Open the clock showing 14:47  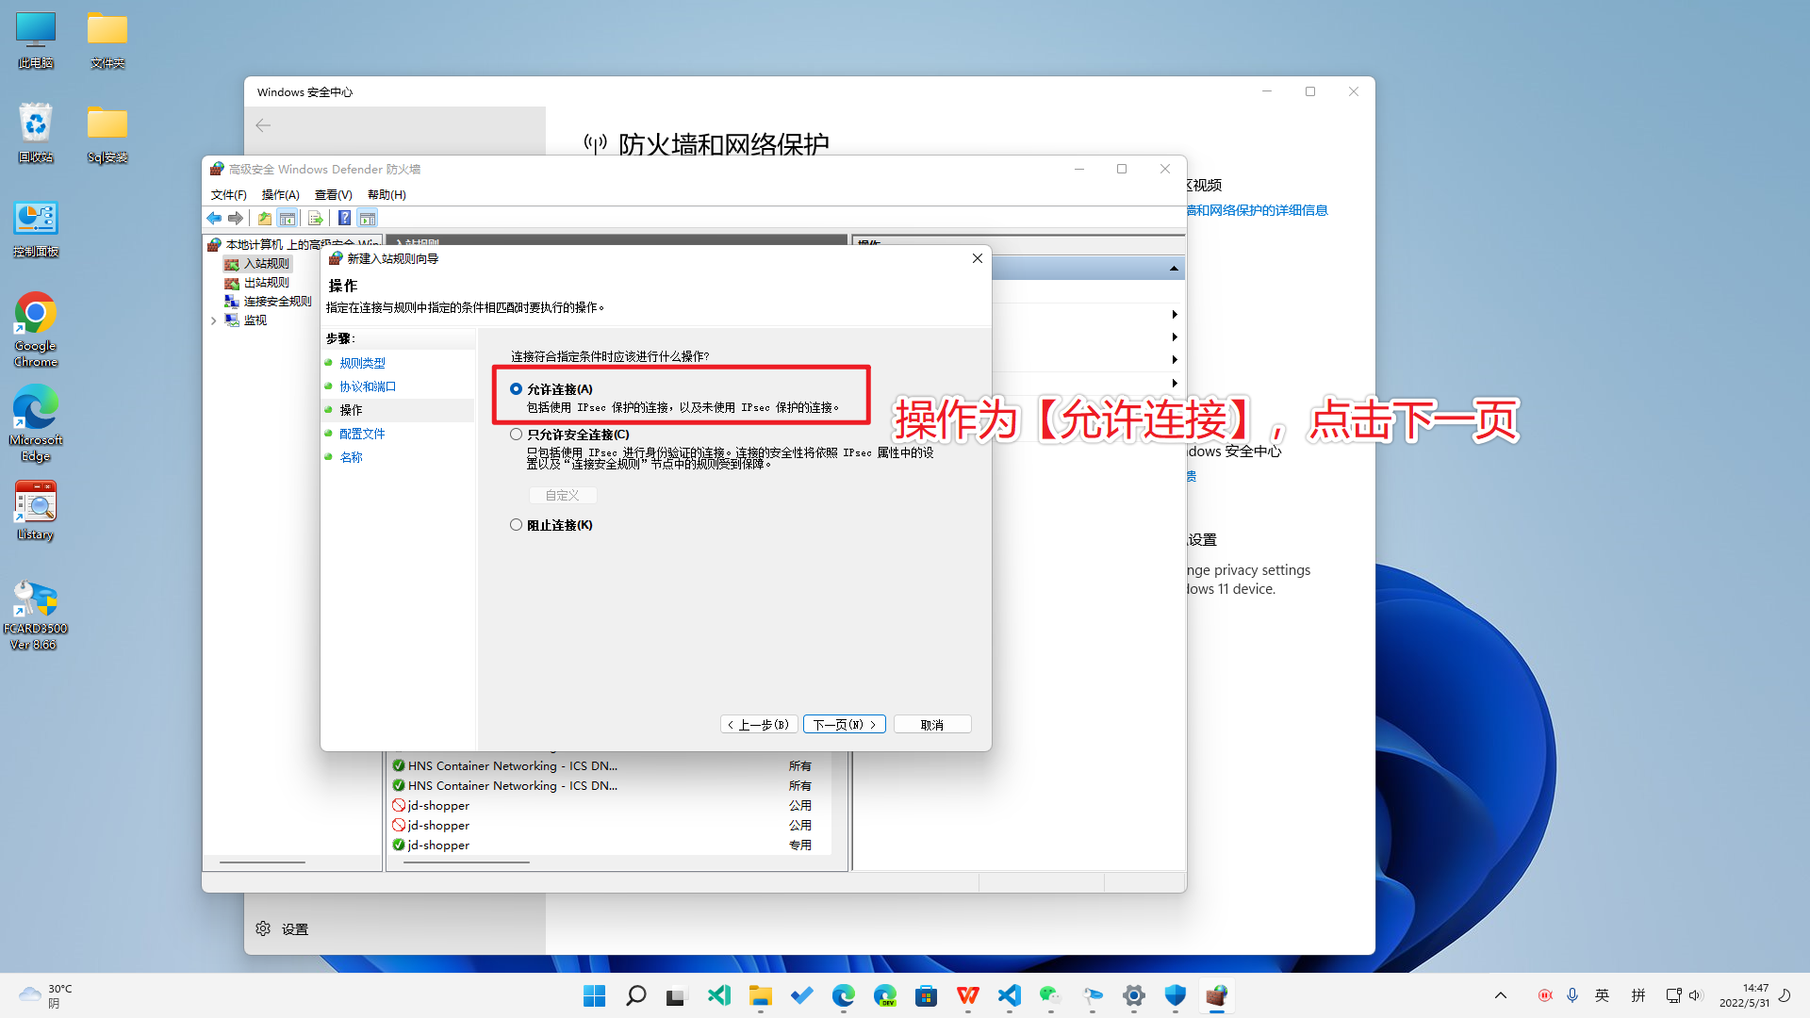1744,995
